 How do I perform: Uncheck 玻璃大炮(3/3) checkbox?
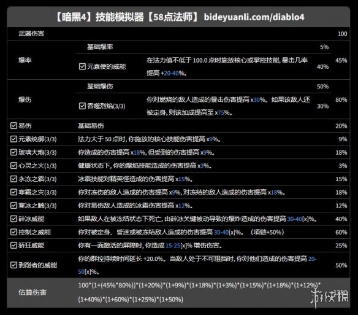coord(13,152)
